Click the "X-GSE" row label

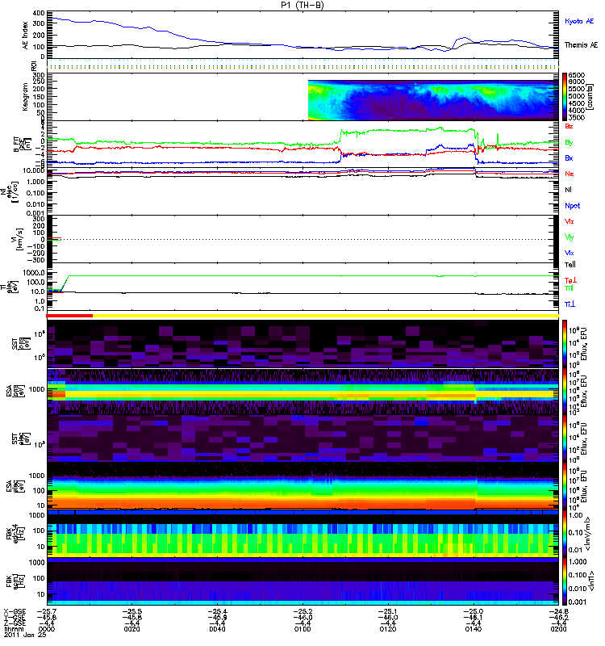pos(15,611)
